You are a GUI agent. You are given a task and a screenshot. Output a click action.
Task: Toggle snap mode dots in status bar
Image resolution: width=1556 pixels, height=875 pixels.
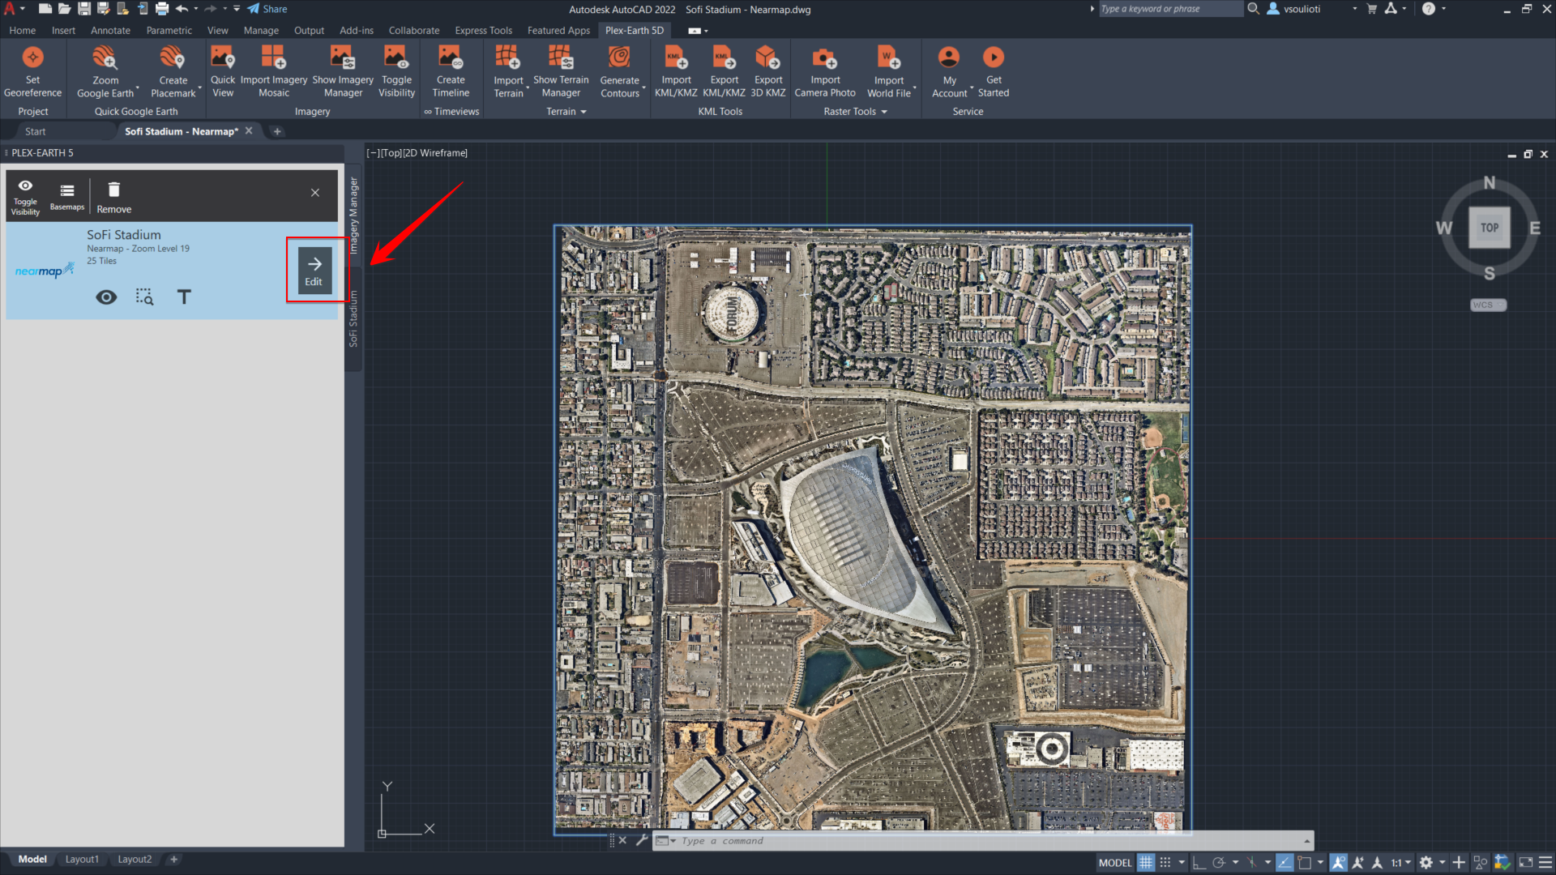point(1165,863)
